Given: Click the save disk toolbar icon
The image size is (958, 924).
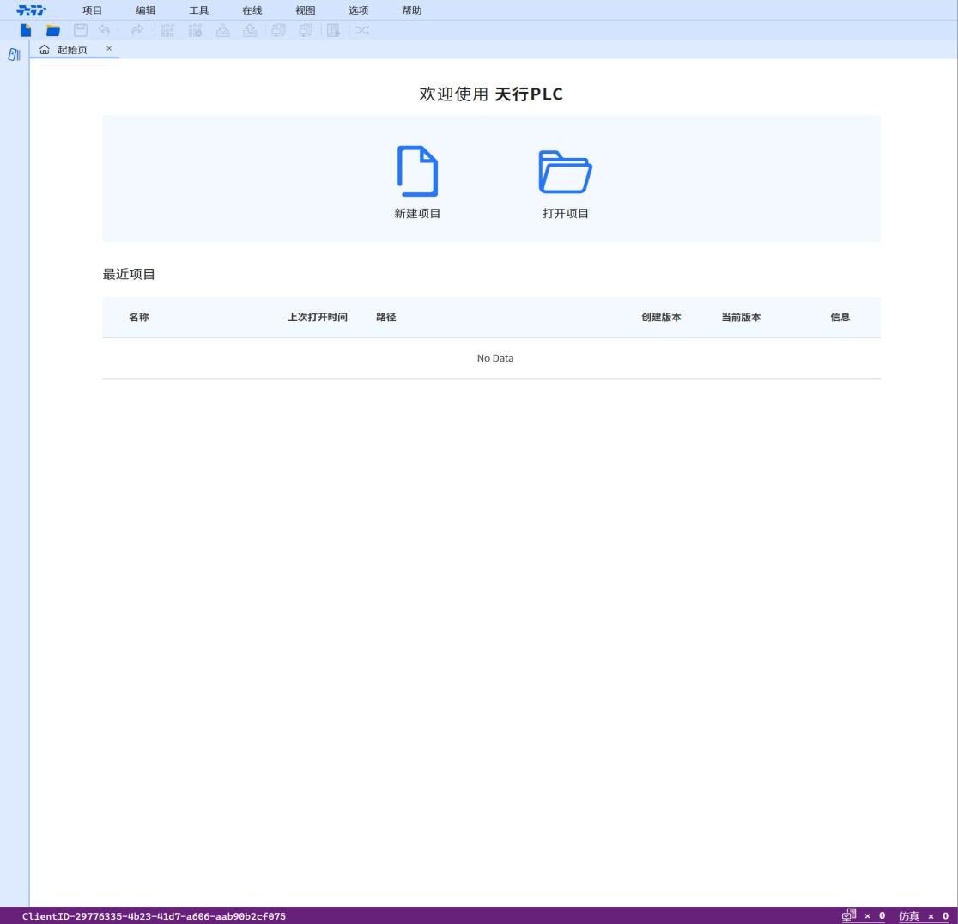Looking at the screenshot, I should point(80,31).
